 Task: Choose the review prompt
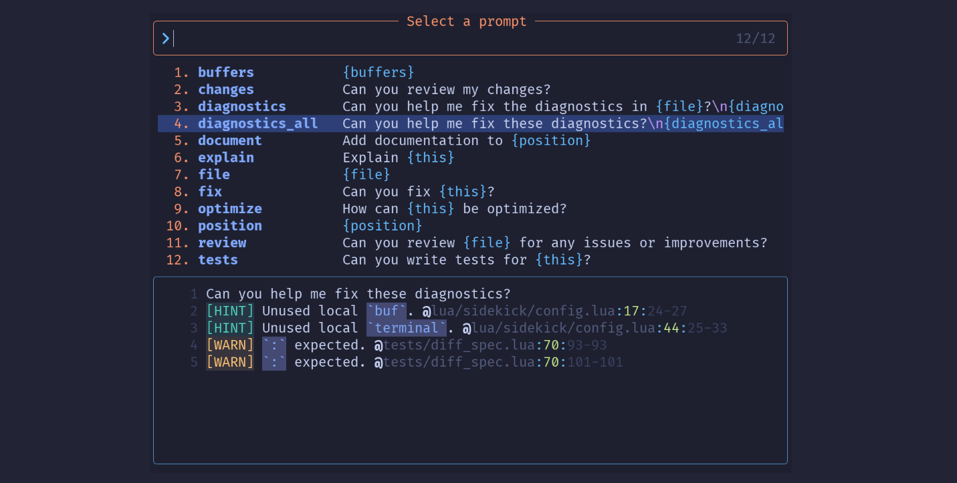point(222,243)
